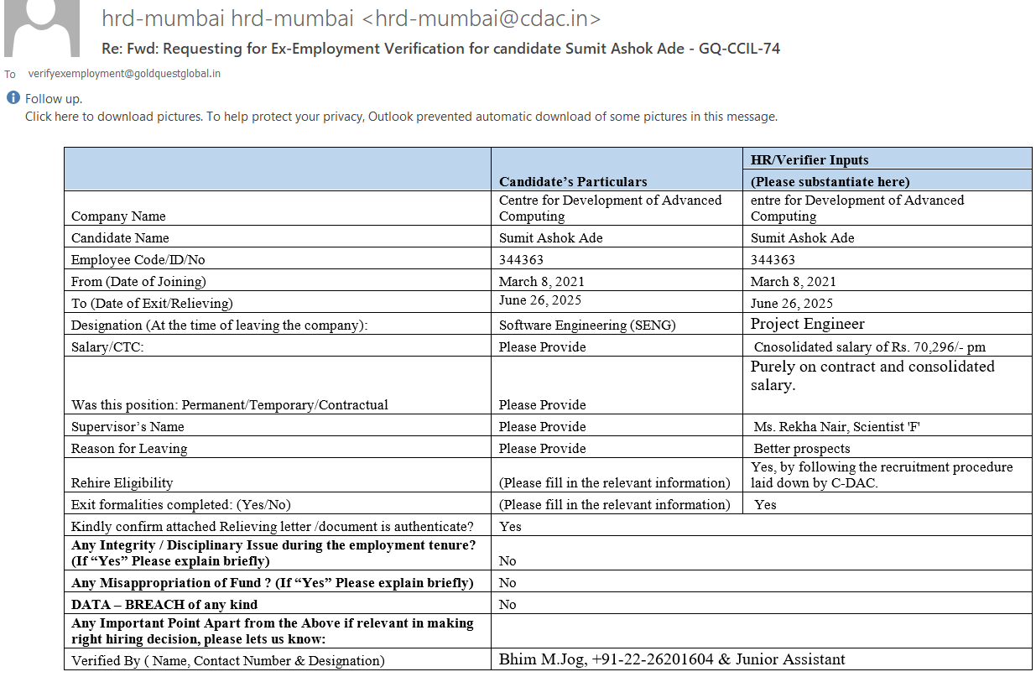Click verifier designation Project Engineer

tap(807, 323)
